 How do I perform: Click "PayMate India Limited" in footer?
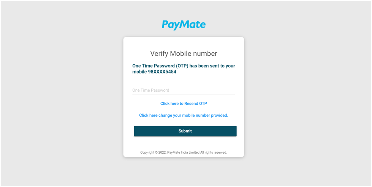pyautogui.click(x=183, y=153)
